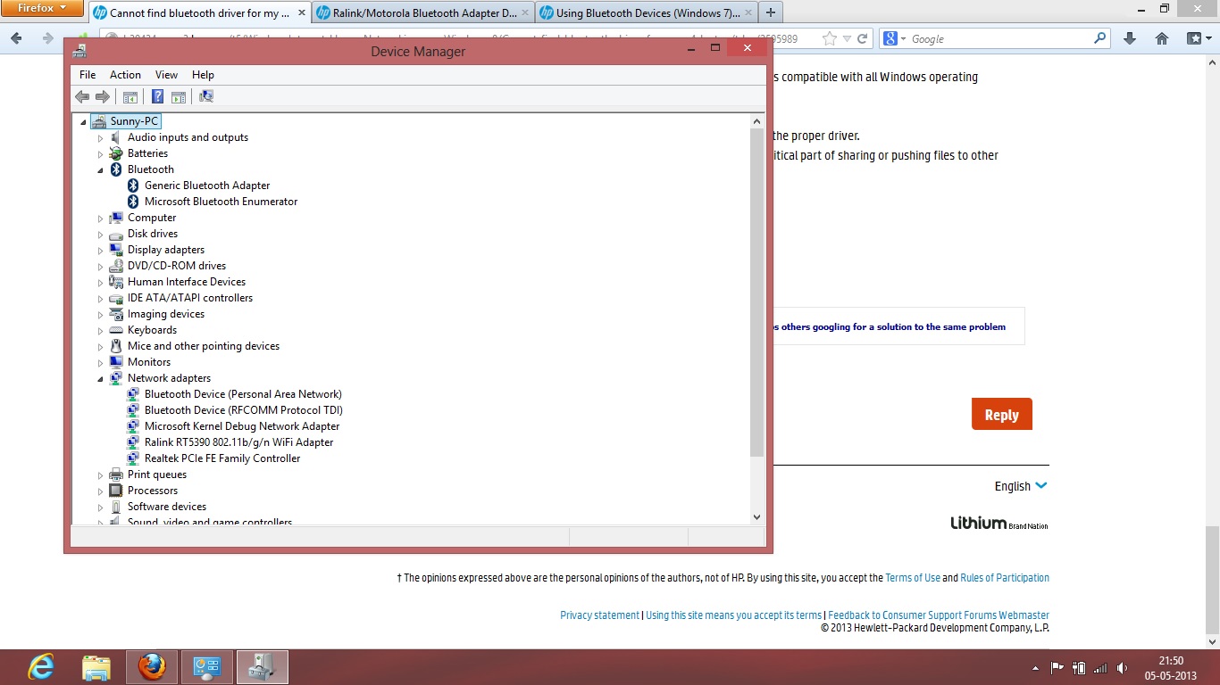Viewport: 1220px width, 685px height.
Task: Select Bluetooth Device (RFCOMM Protocol TDI)
Action: click(244, 410)
